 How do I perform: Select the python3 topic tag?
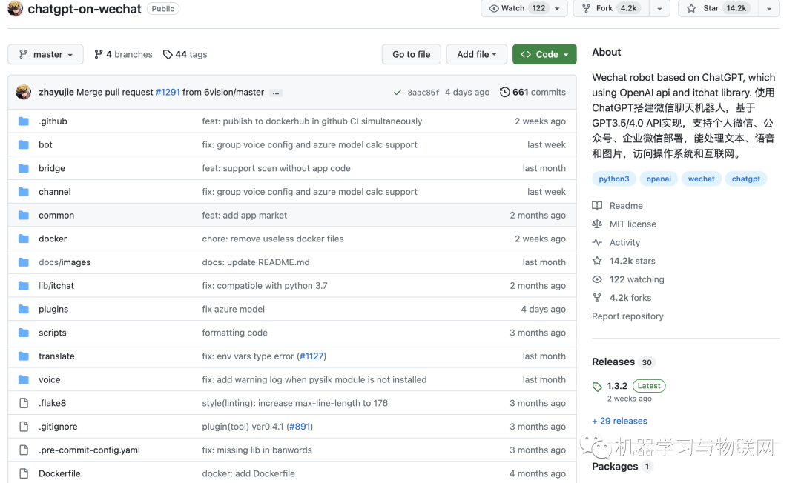tap(614, 179)
